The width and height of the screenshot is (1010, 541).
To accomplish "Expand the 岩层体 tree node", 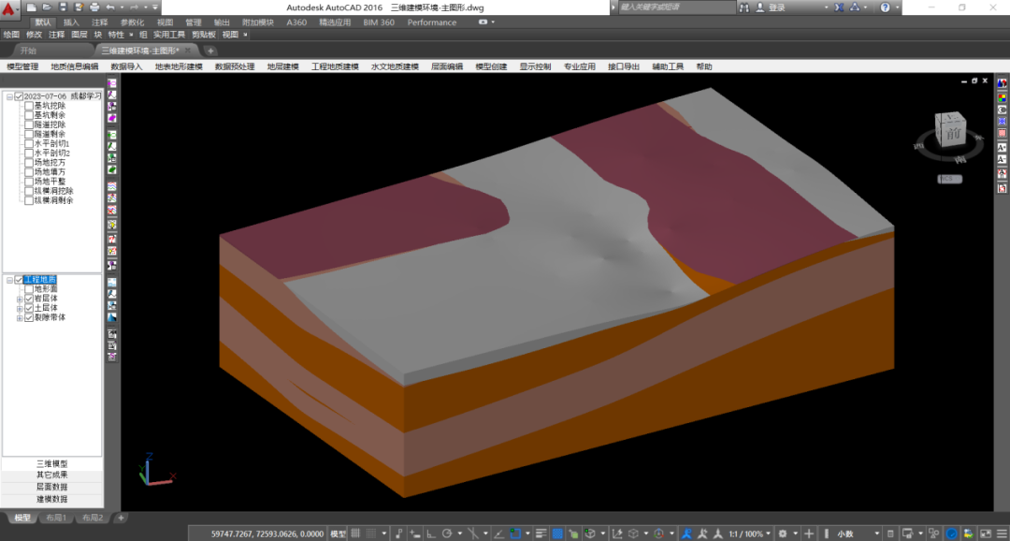I will point(20,299).
